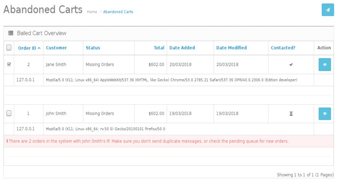Check the checkbox for order 1

point(9,113)
